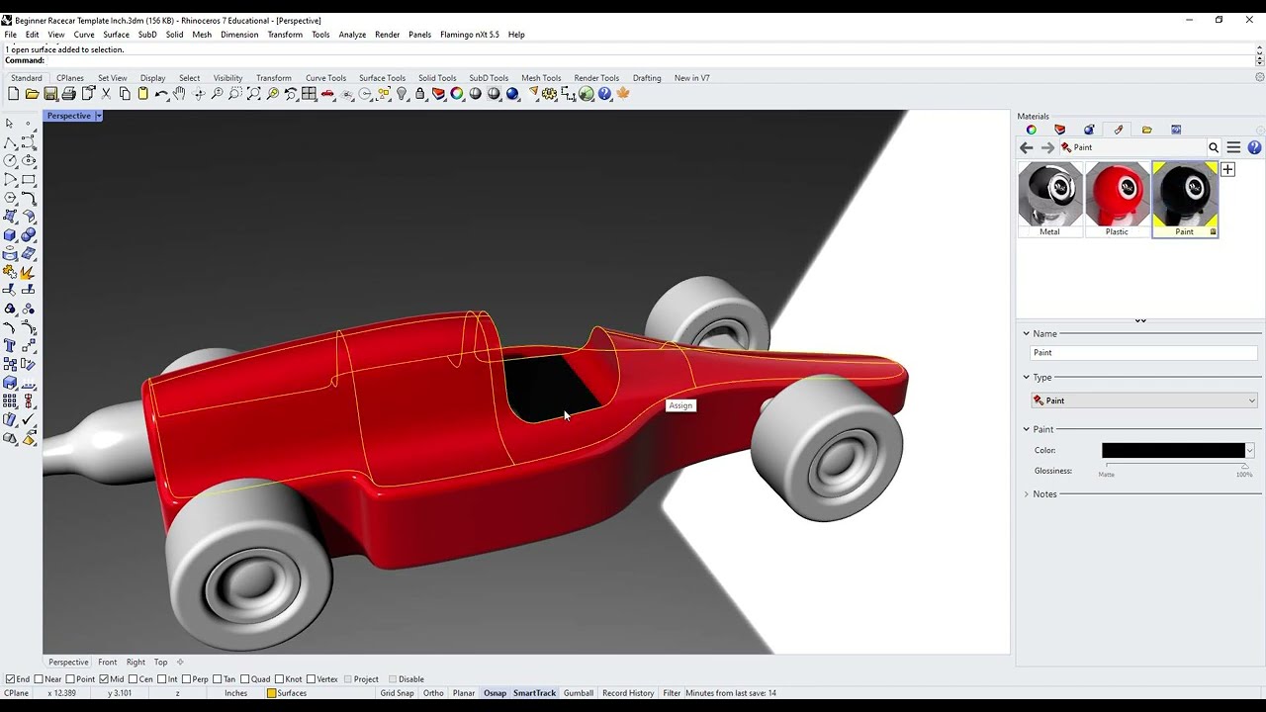Click the four-viewport layout icon

coord(310,94)
